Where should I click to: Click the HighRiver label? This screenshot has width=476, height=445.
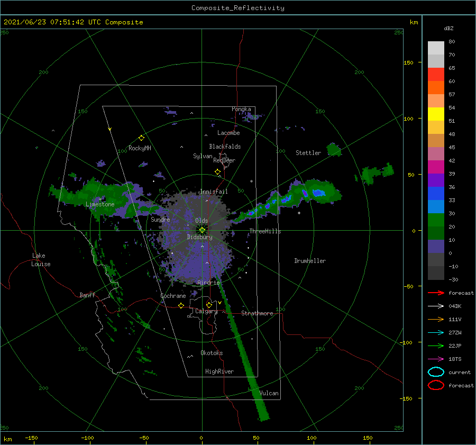pos(219,371)
